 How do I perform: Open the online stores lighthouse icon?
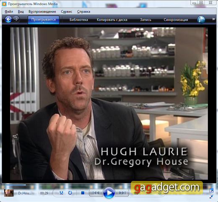click(x=201, y=19)
